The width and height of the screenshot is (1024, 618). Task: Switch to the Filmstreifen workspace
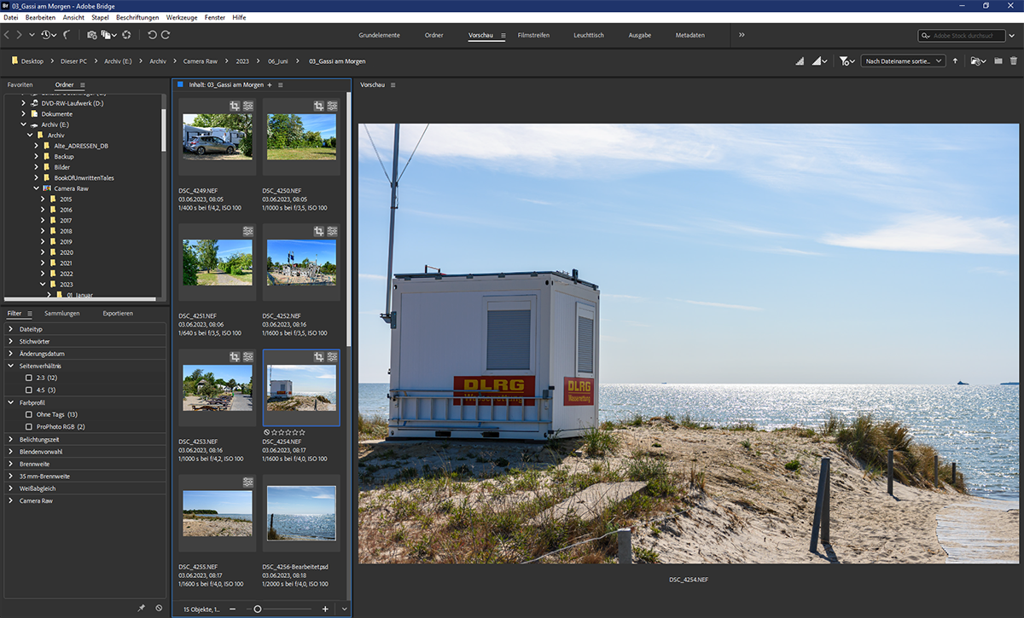click(x=533, y=36)
